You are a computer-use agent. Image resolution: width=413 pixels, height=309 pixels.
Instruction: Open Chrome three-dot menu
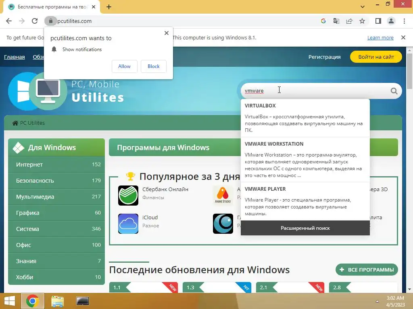404,21
